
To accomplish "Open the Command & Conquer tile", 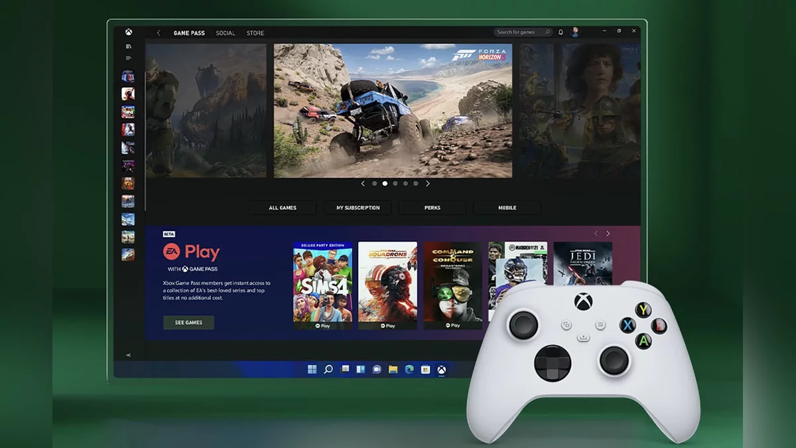I will tap(452, 286).
